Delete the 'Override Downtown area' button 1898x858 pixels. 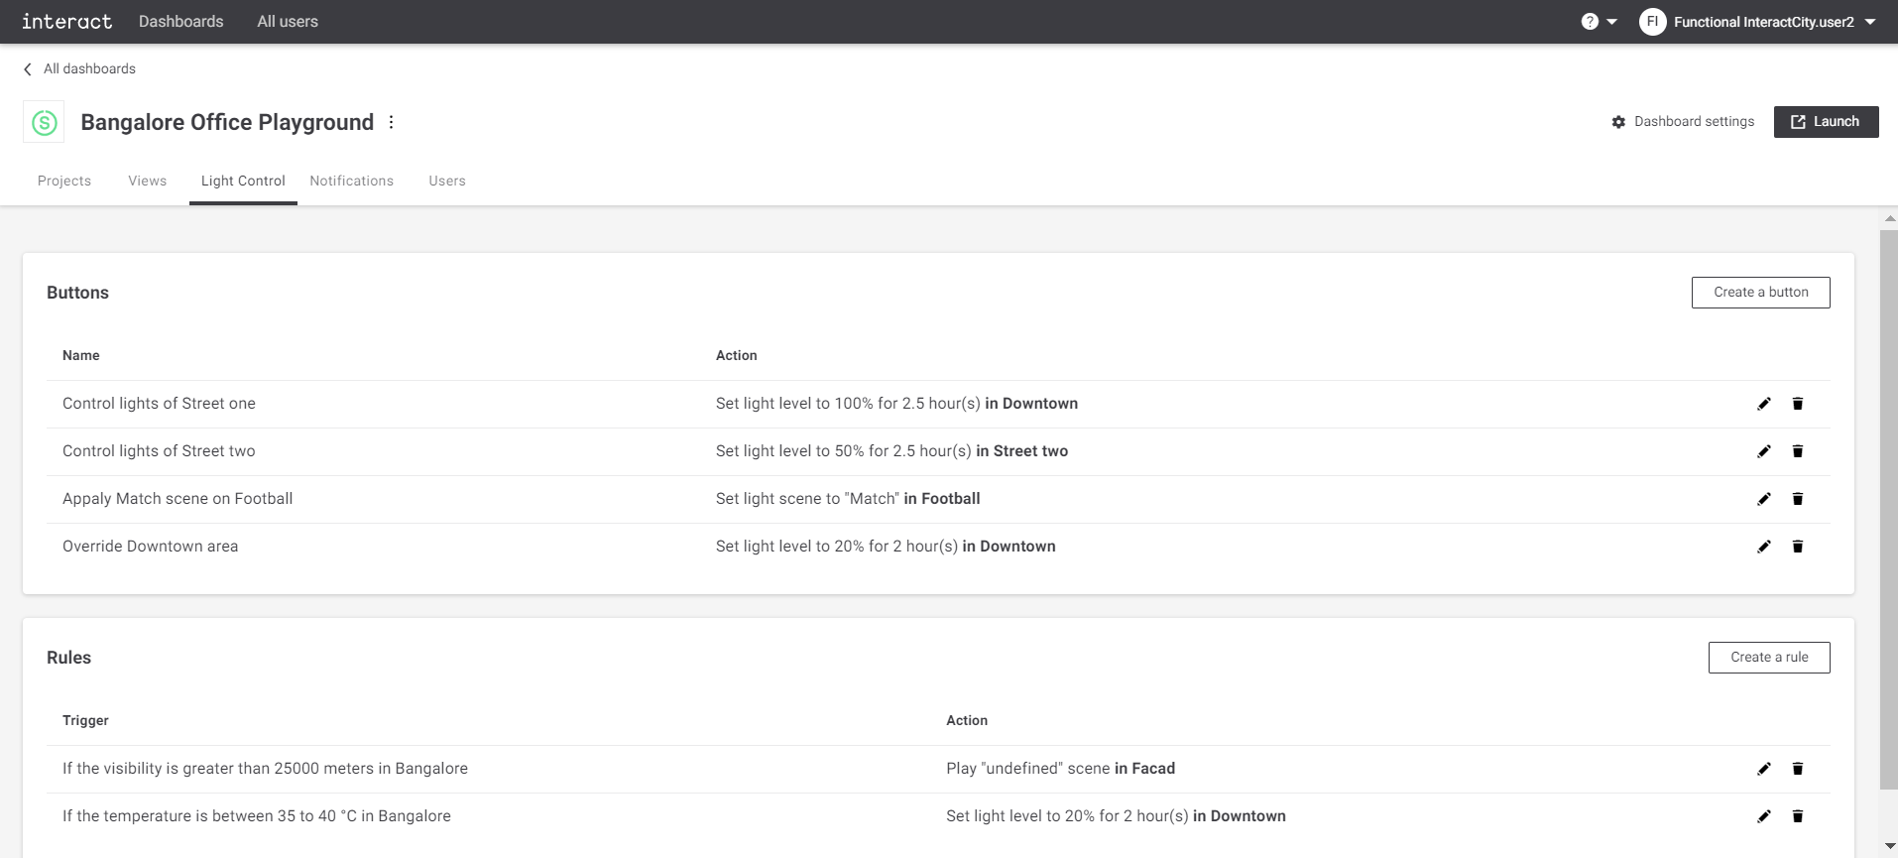1797,547
